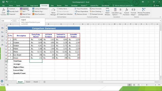Expand Lookup & Reference functions
This screenshot has width=162, height=91.
(x=40, y=9)
